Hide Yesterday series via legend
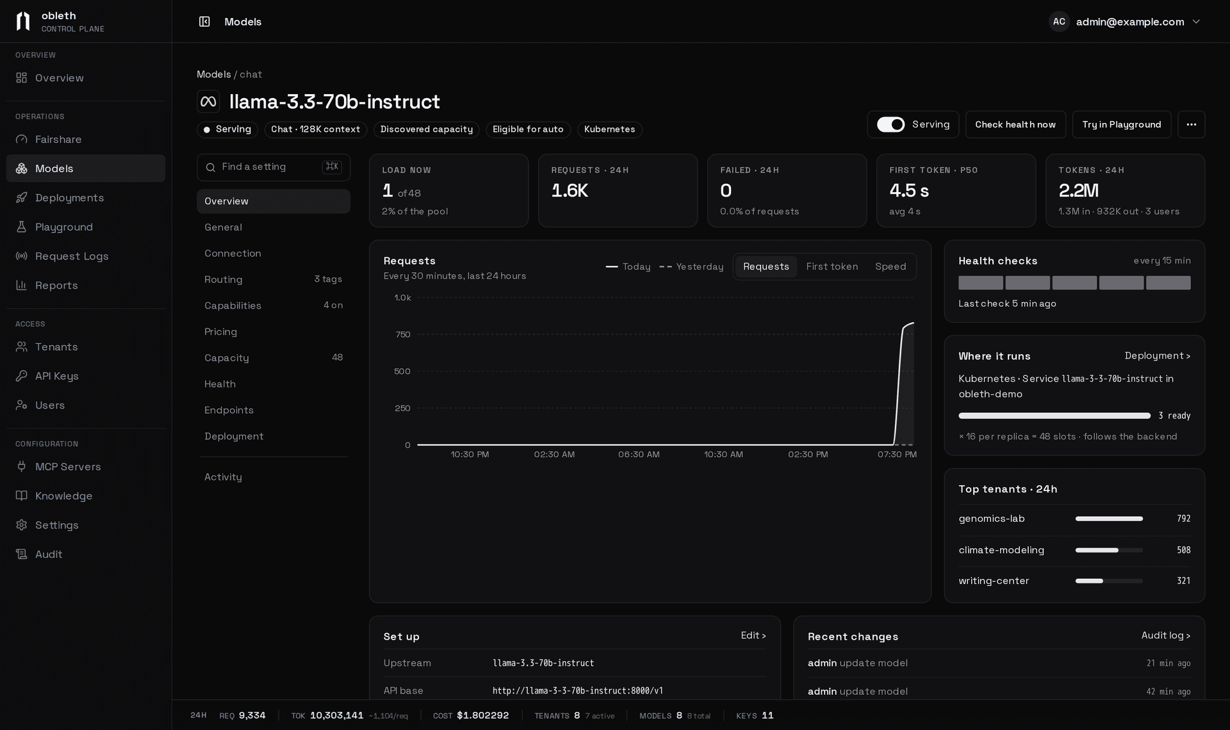 click(x=691, y=267)
